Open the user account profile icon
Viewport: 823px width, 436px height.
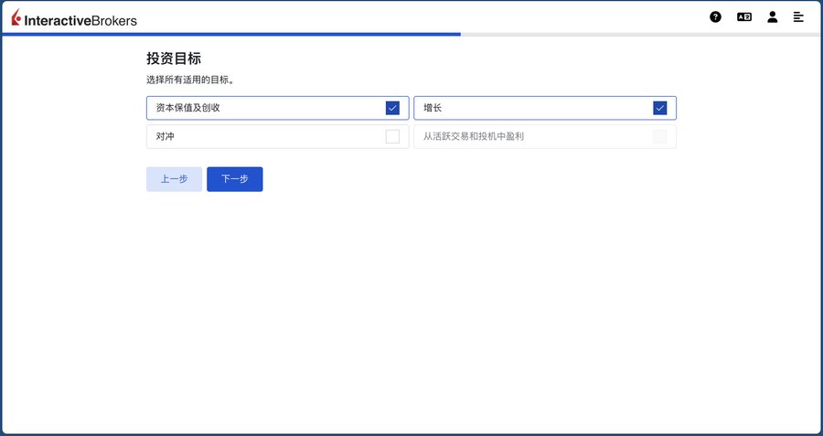click(772, 16)
